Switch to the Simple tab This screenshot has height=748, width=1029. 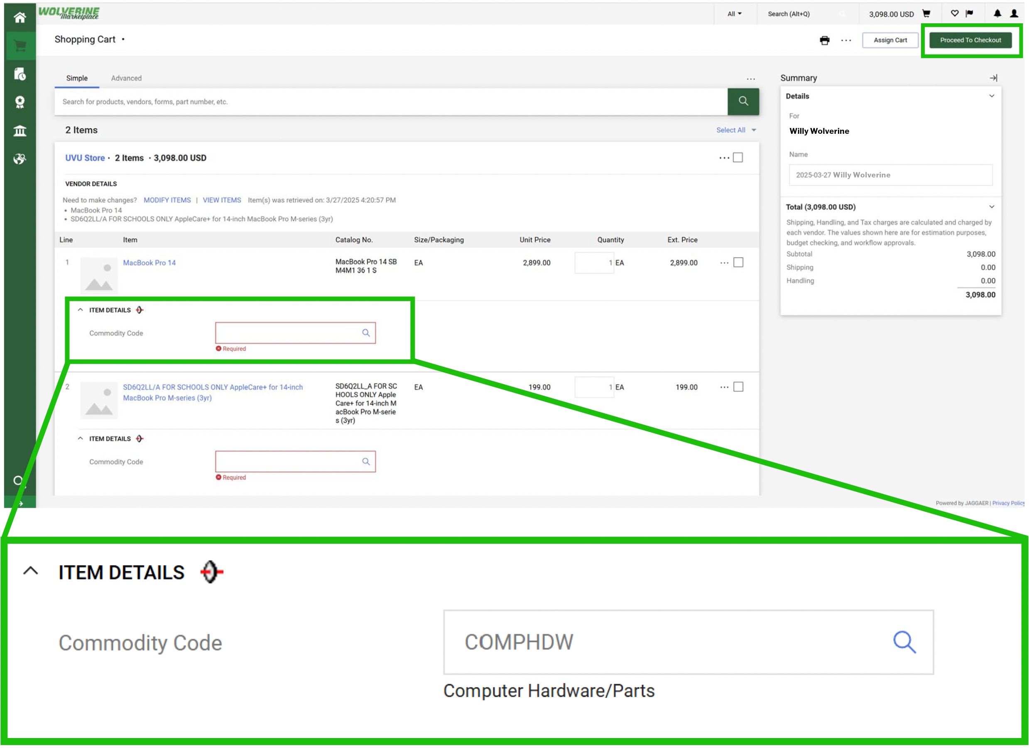77,78
